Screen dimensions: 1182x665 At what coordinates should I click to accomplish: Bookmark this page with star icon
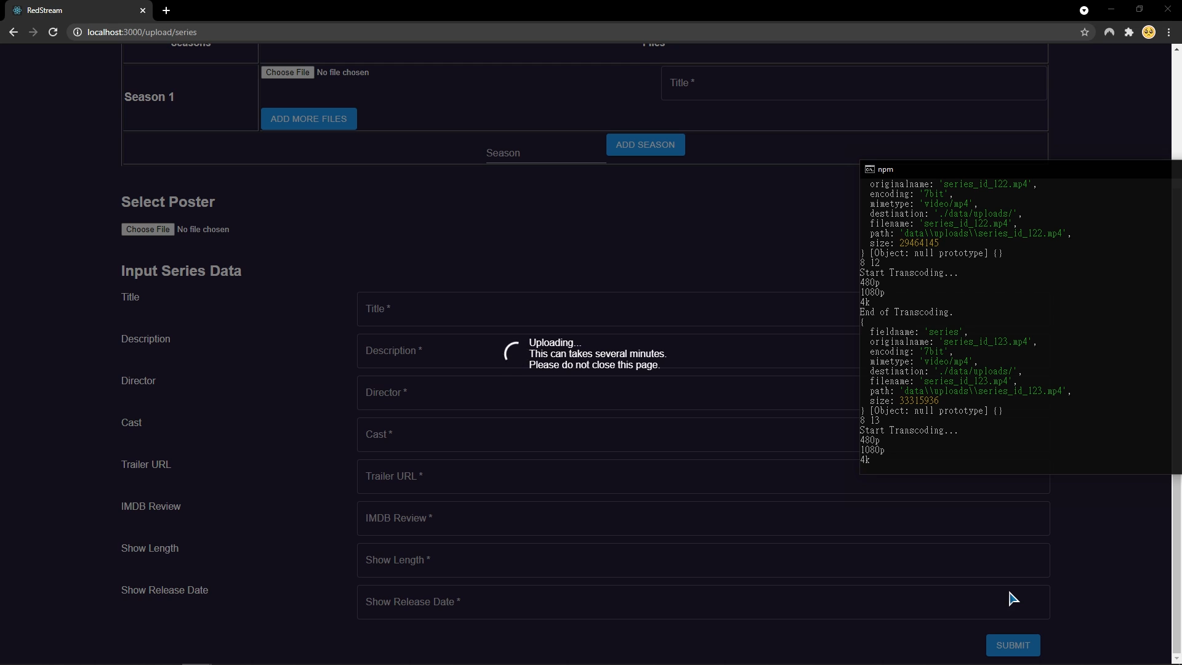coord(1085,32)
